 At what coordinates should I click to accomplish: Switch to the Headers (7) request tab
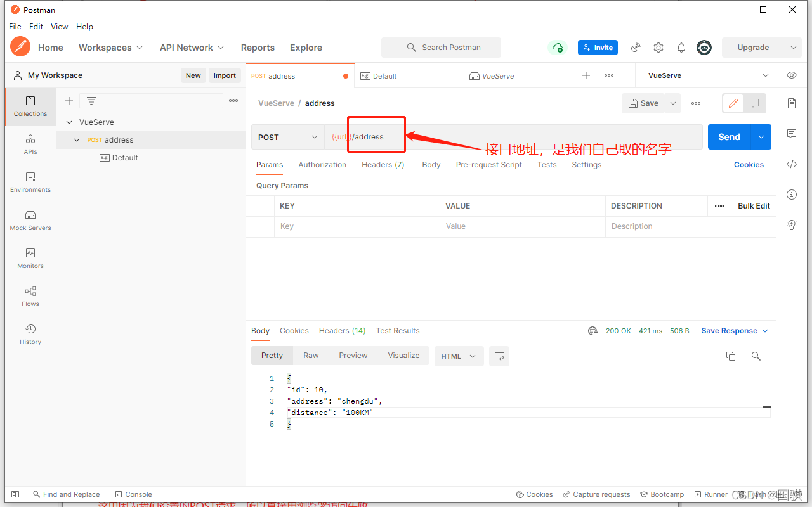pos(383,165)
